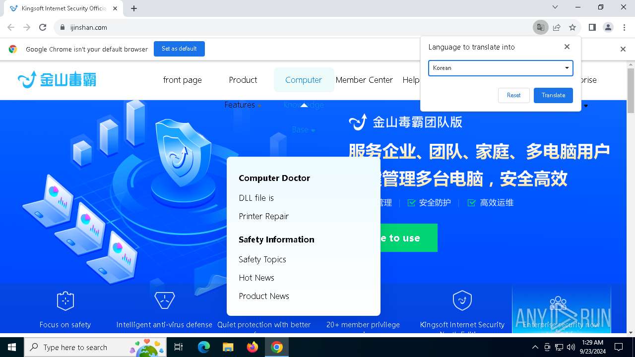Open the Hot News link
The image size is (635, 357).
click(x=256, y=278)
